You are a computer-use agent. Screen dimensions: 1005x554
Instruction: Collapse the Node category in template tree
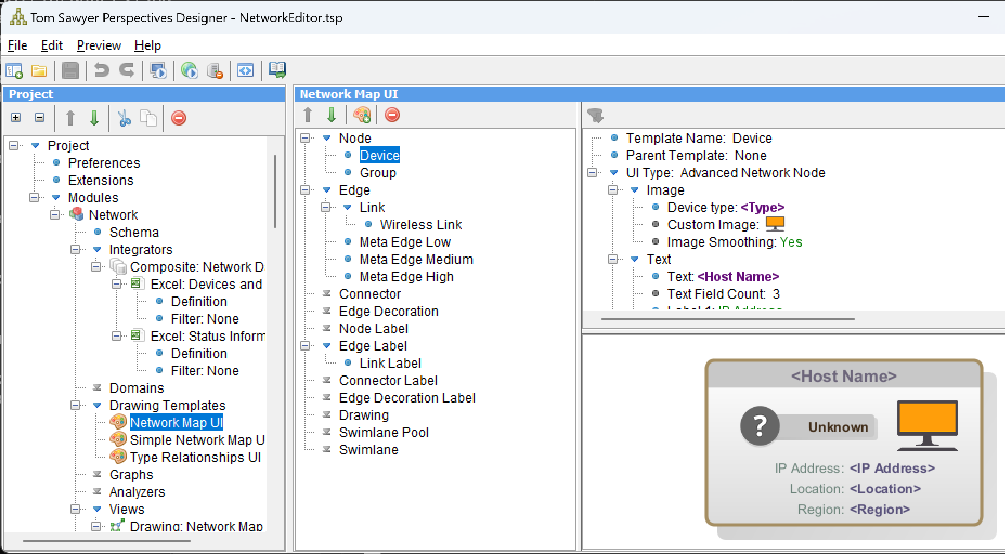point(306,138)
